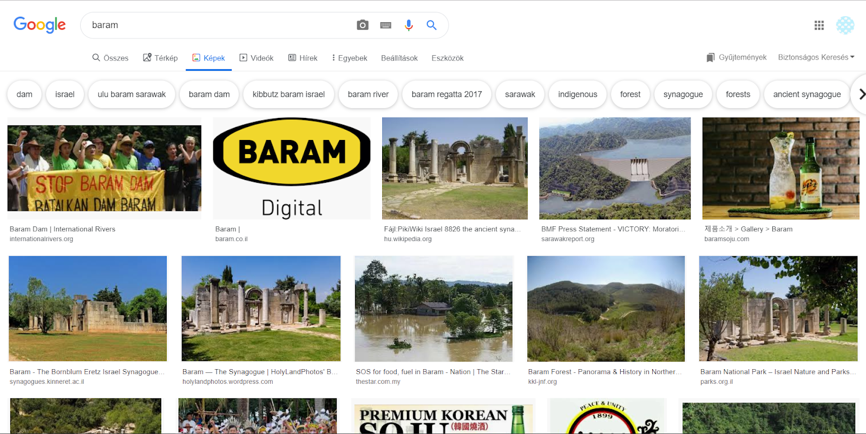Select the ancient synagogue chip

(x=807, y=94)
